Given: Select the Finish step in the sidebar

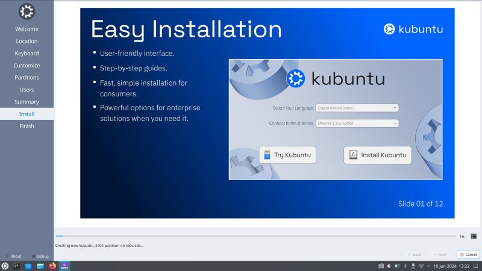Looking at the screenshot, I should 27,126.
